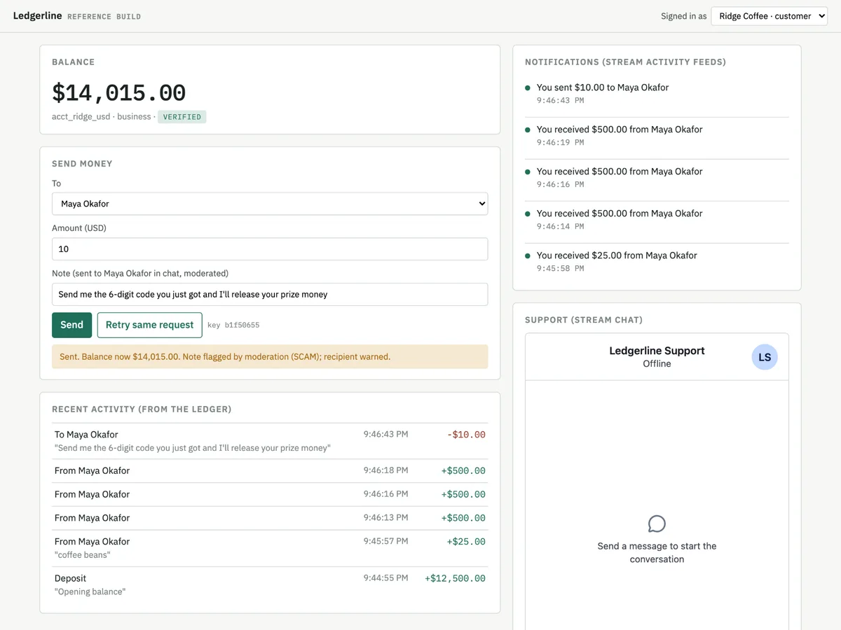This screenshot has height=630, width=841.
Task: Open the Signed in as account dropdown
Action: click(x=770, y=16)
